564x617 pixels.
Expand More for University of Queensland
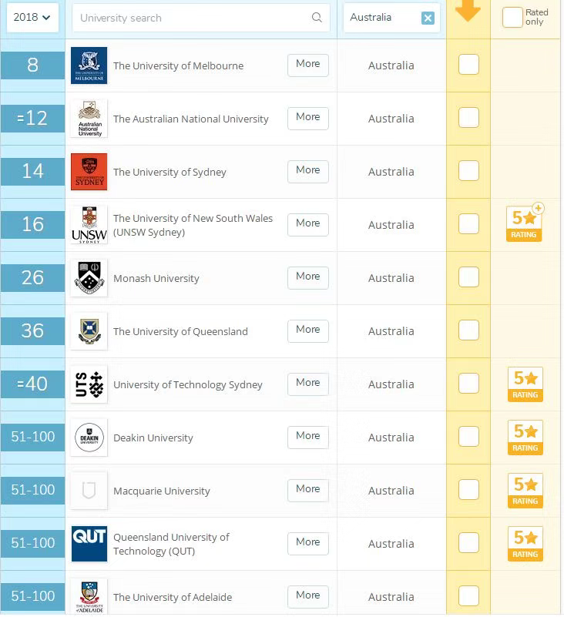[x=308, y=330]
